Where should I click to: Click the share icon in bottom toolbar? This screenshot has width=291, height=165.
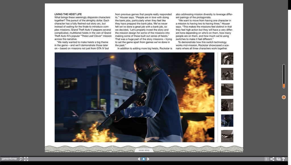pos(272,159)
